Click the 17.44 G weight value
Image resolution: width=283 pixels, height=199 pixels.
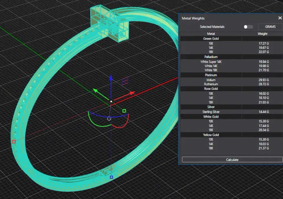pos(264,126)
